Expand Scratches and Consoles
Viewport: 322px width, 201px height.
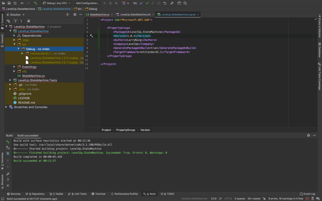6,107
